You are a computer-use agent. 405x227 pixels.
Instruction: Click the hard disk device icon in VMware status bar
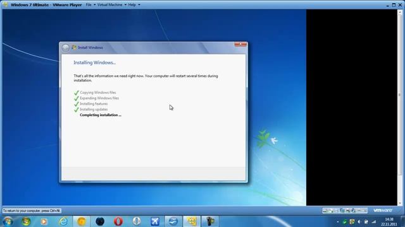point(325,211)
